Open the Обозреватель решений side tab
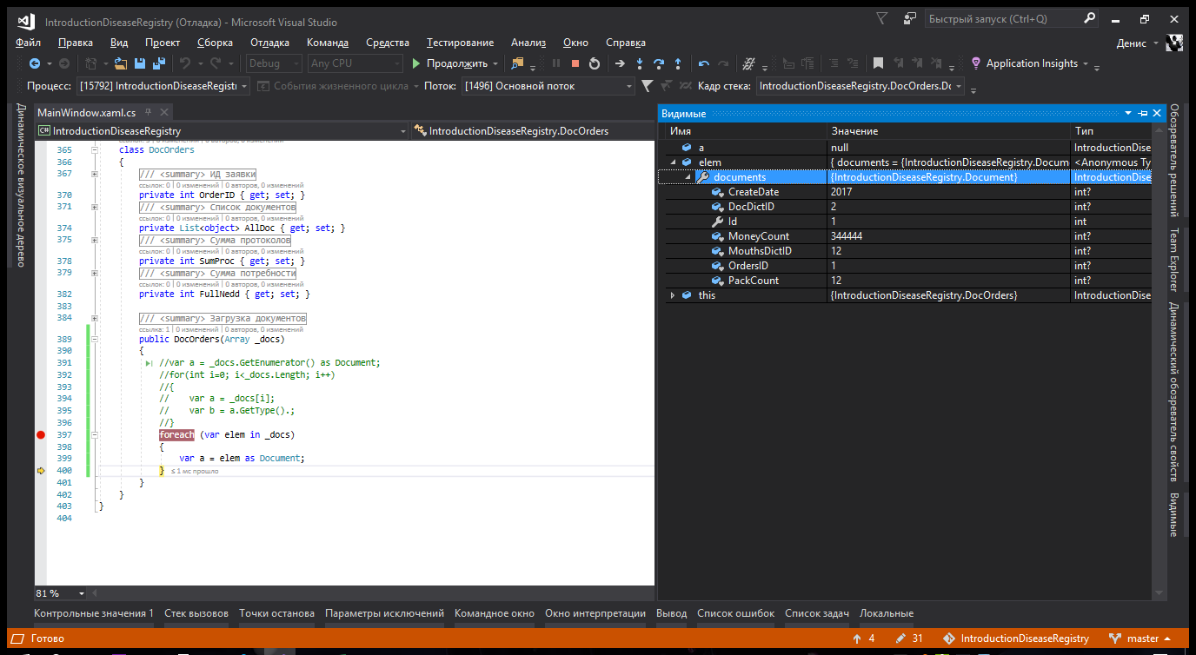Image resolution: width=1196 pixels, height=655 pixels. click(1173, 161)
